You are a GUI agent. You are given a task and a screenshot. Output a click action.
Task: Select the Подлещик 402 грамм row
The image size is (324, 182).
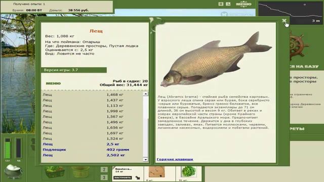tap(92, 150)
